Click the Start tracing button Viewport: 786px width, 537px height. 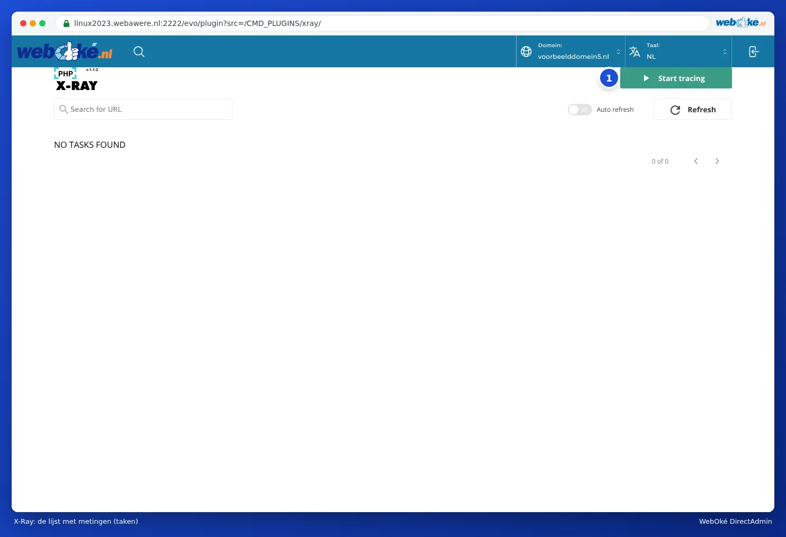(x=676, y=78)
